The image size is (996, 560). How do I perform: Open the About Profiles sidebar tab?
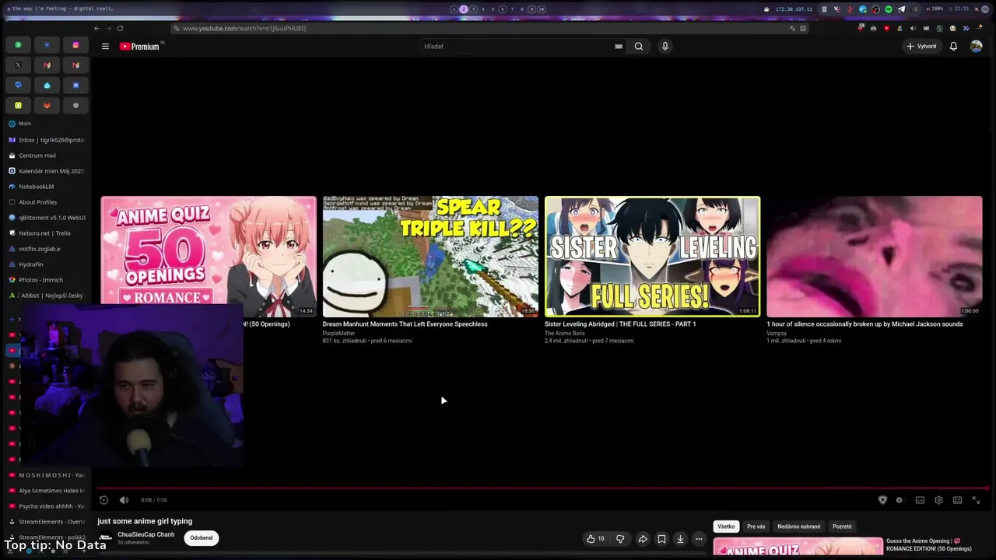[47, 202]
